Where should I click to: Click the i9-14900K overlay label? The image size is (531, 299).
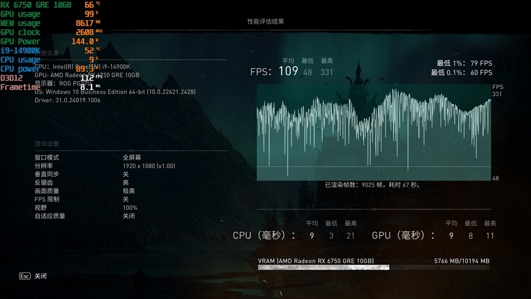tap(21, 51)
